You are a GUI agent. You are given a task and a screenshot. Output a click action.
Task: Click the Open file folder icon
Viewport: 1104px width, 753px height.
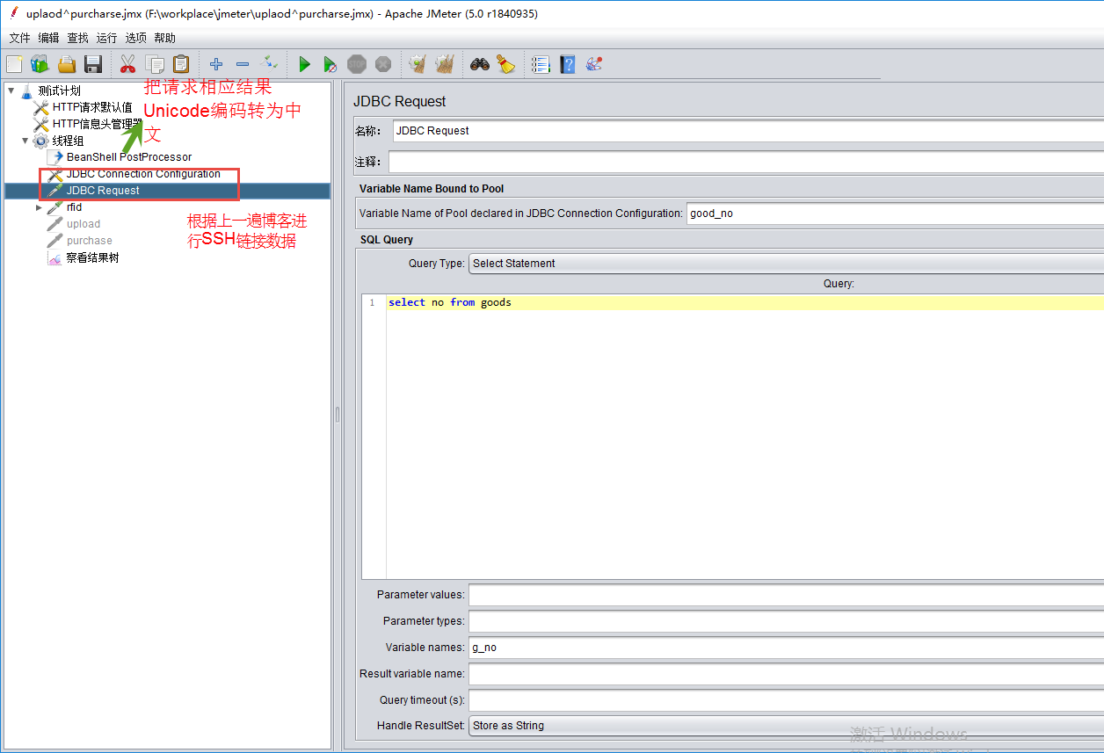[x=67, y=64]
